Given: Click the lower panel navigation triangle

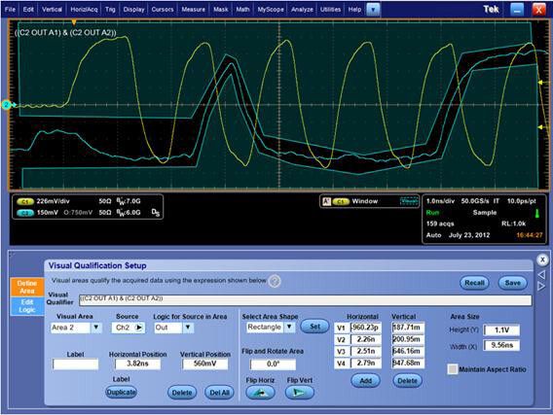Looking at the screenshot, I should (x=542, y=286).
